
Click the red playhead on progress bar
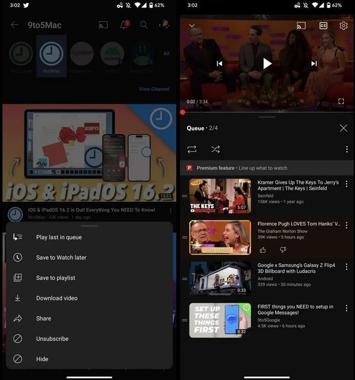point(183,112)
